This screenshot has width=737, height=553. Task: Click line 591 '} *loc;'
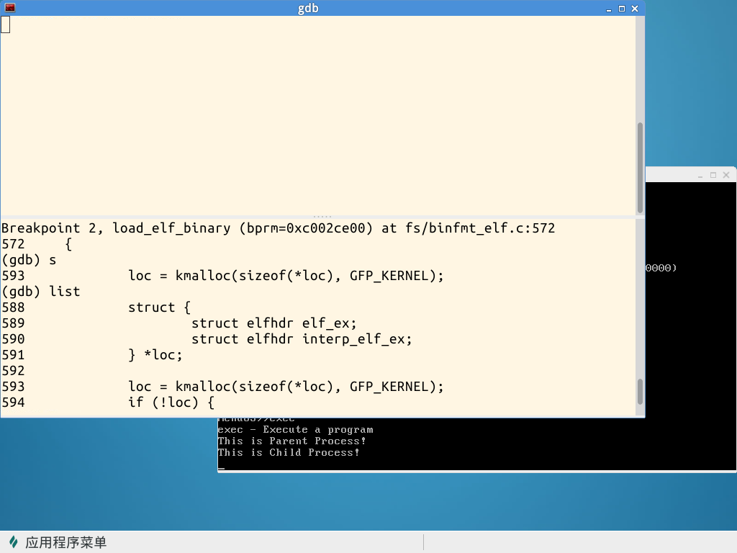coord(92,355)
